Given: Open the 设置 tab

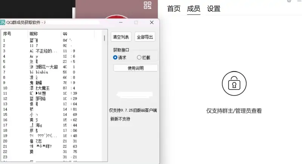Looking at the screenshot, I should point(214,9).
